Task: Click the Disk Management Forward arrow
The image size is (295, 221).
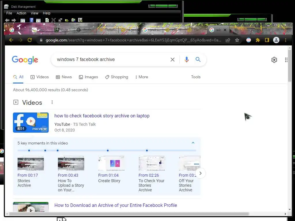Action: tap(14, 20)
